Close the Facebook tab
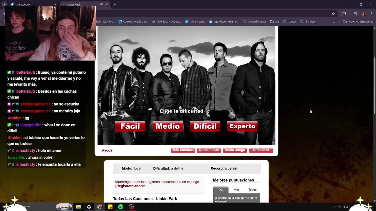 point(55,4)
